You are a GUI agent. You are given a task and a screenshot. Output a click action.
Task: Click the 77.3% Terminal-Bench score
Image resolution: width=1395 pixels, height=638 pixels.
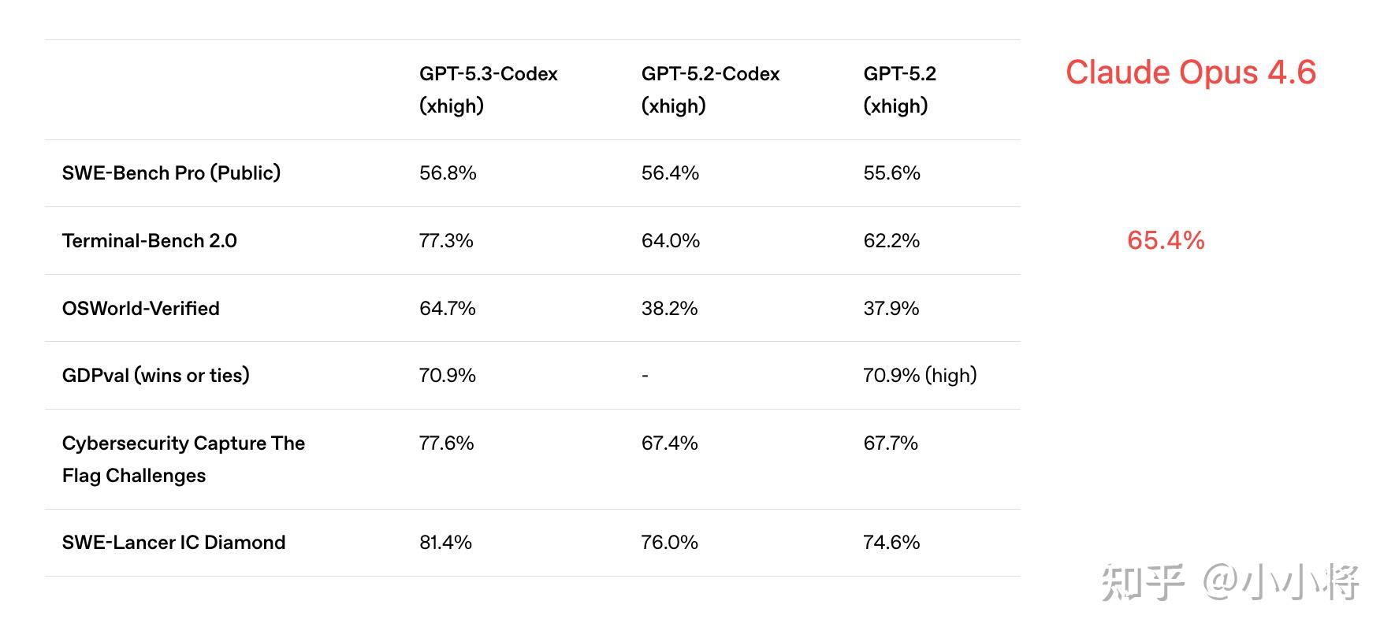click(x=446, y=241)
